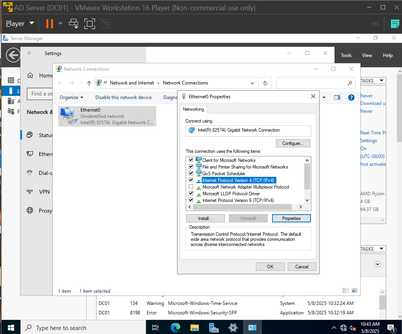Check Microsoft Network Adapter Multiplexor Protocol
The height and width of the screenshot is (334, 402).
click(191, 187)
